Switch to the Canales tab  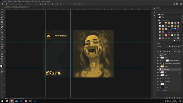pyautogui.click(x=163, y=43)
